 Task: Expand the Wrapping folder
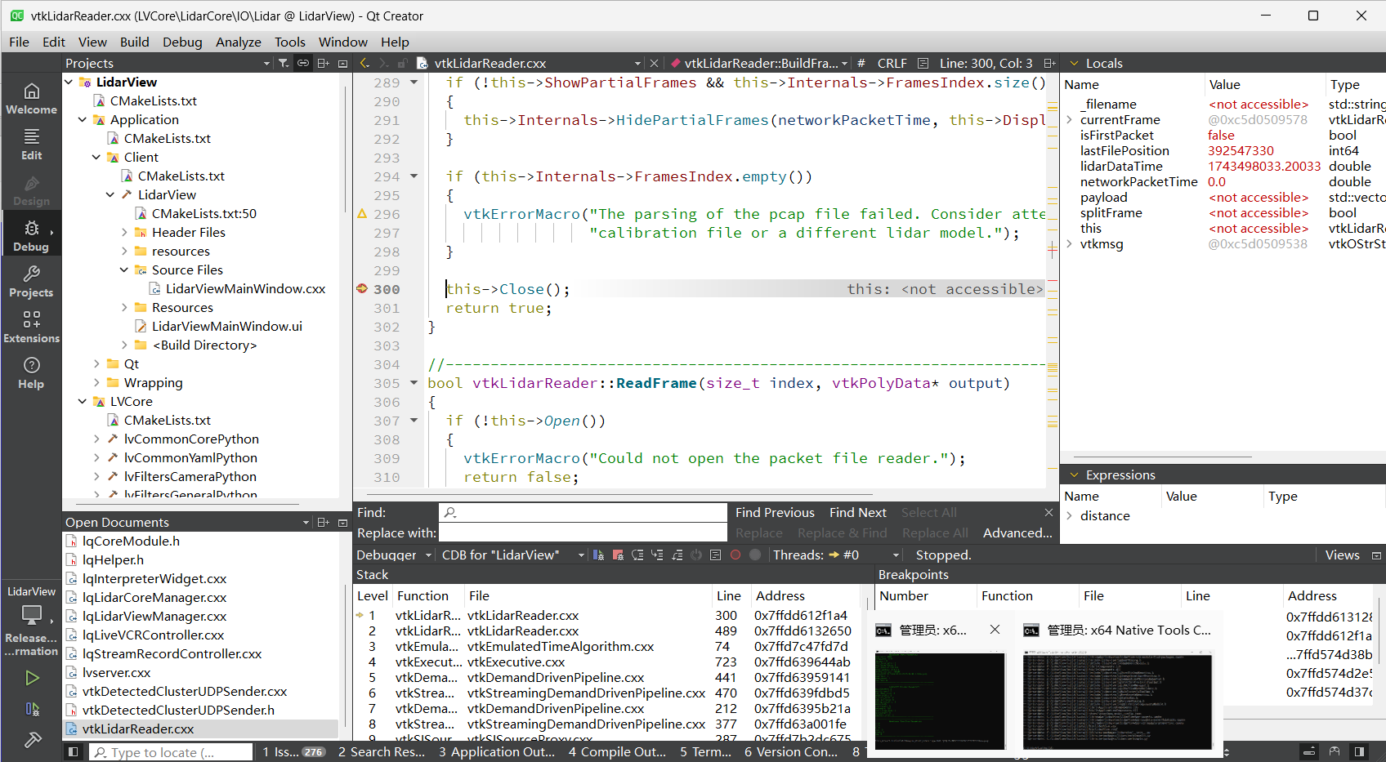coord(96,382)
